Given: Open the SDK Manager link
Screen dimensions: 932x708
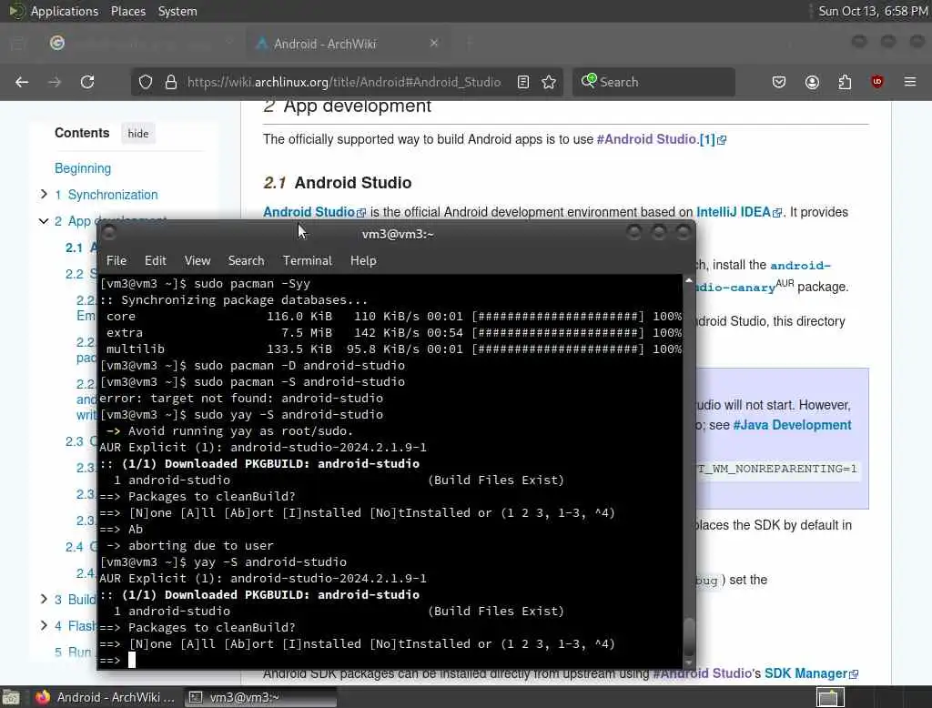Looking at the screenshot, I should click(811, 673).
